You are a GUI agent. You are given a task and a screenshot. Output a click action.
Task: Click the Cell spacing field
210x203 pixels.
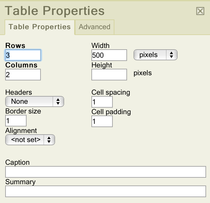102,102
